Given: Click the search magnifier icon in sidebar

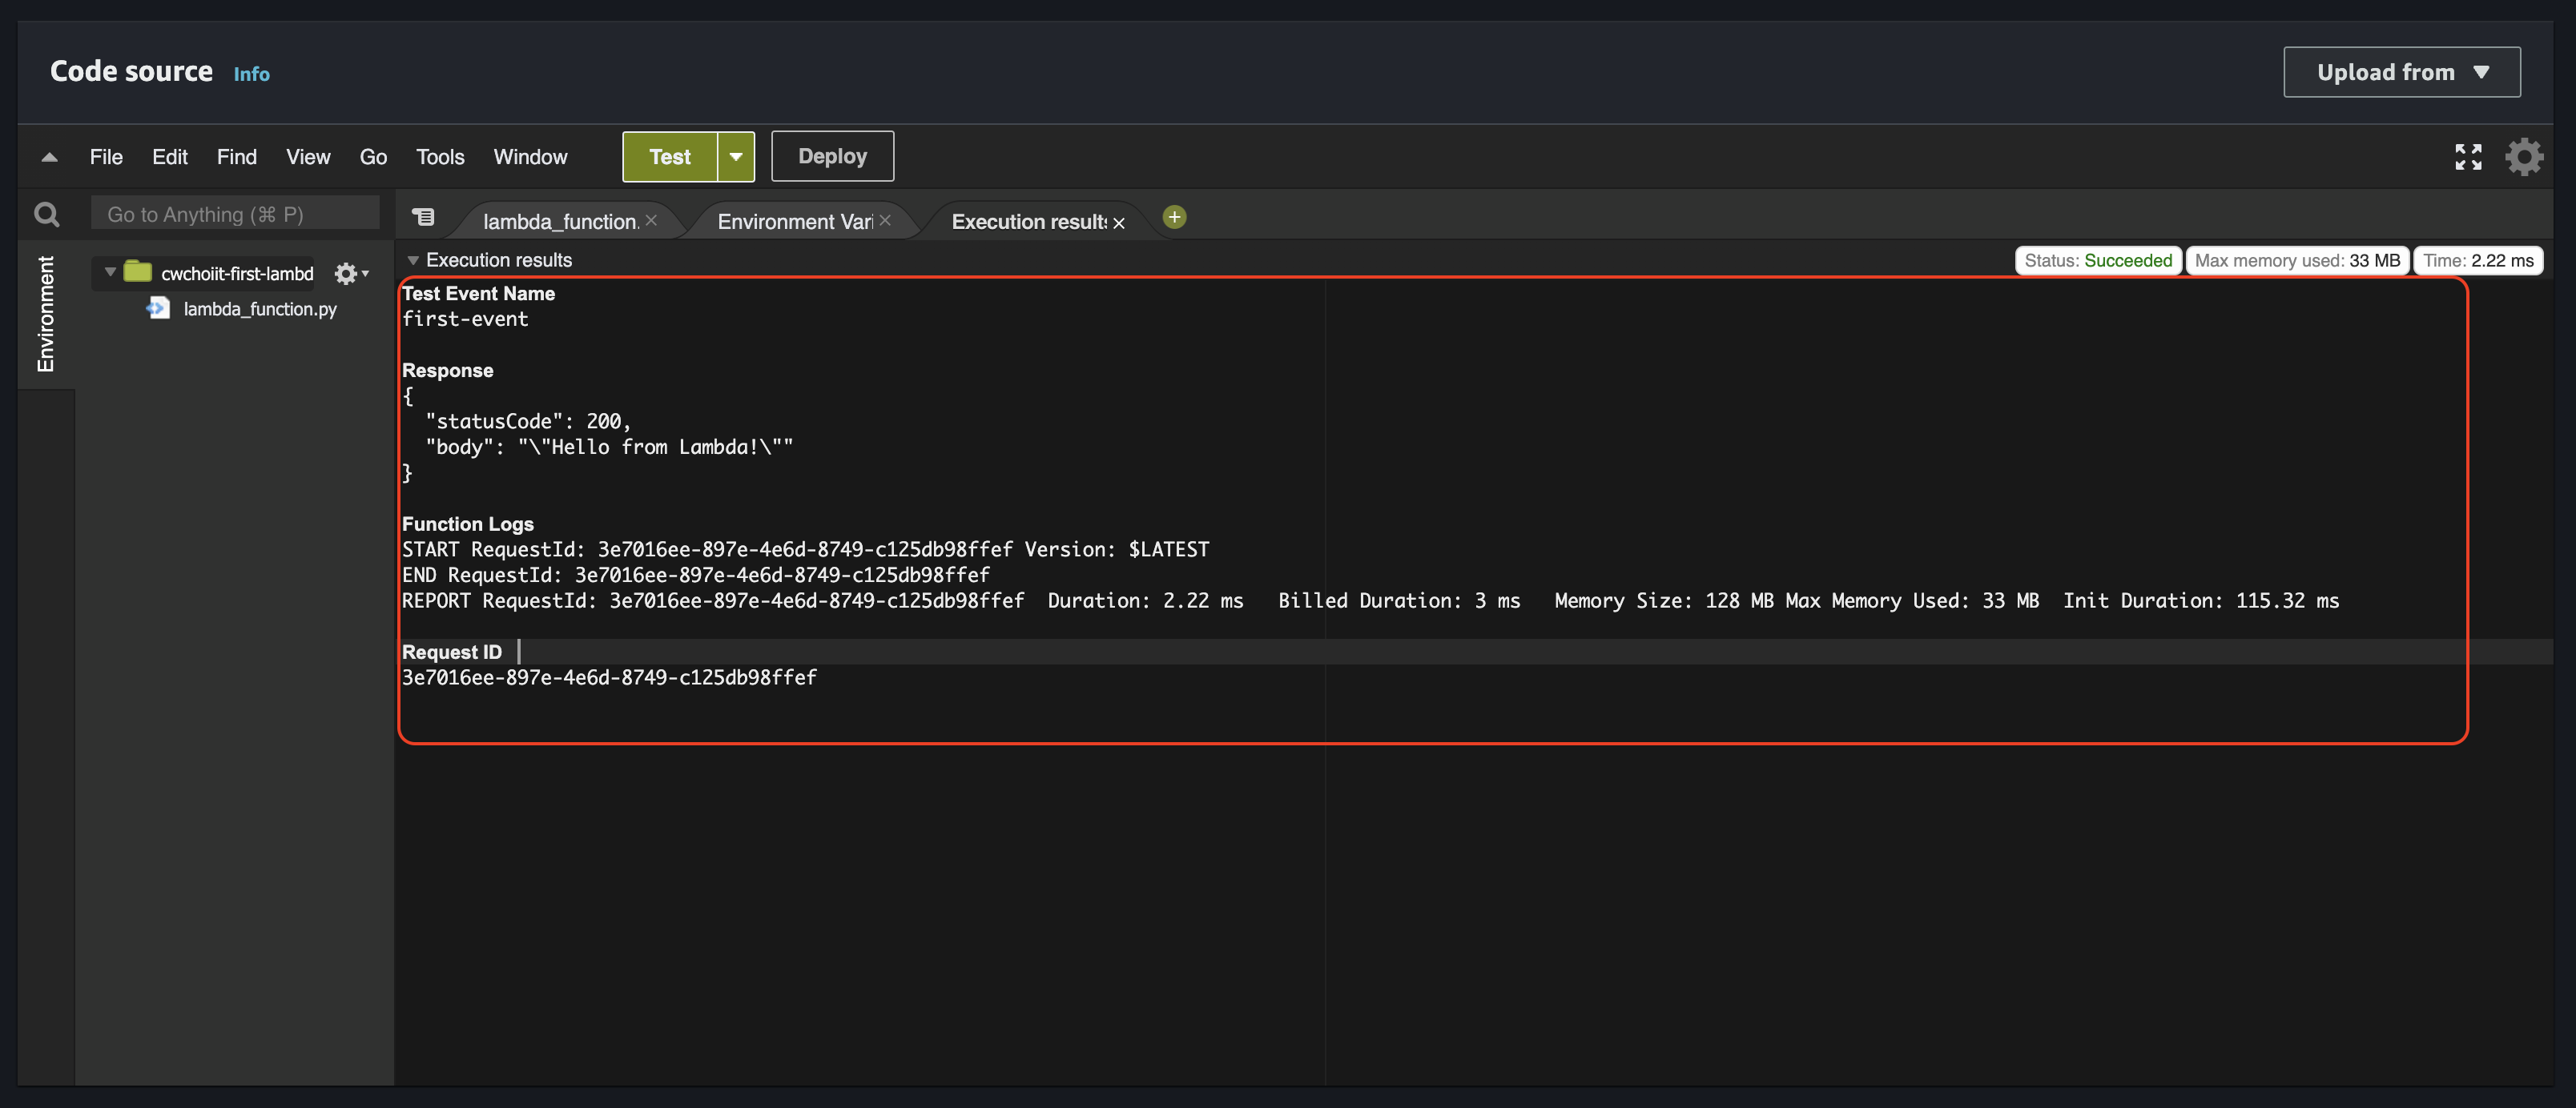Looking at the screenshot, I should pos(46,215).
